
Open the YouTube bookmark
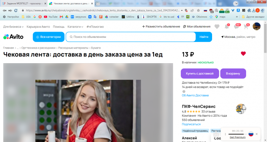point(50,17)
